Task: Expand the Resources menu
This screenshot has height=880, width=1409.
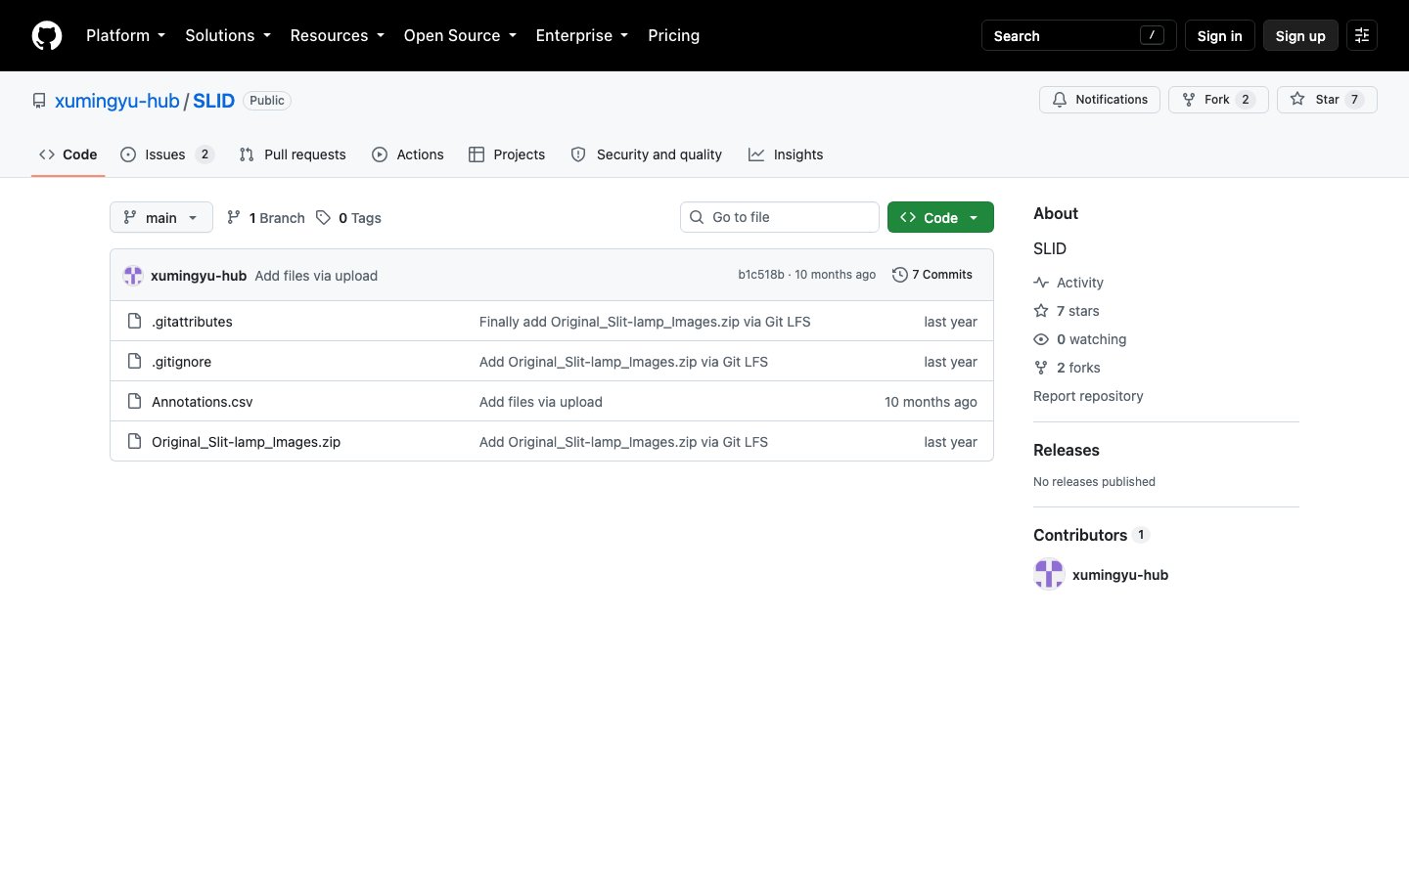Action: click(337, 35)
